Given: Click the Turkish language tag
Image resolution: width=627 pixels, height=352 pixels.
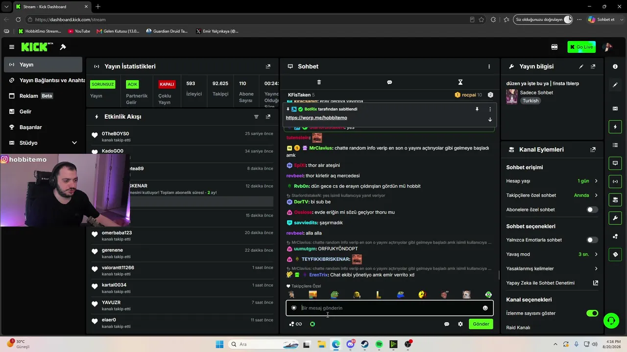Looking at the screenshot, I should (x=531, y=101).
